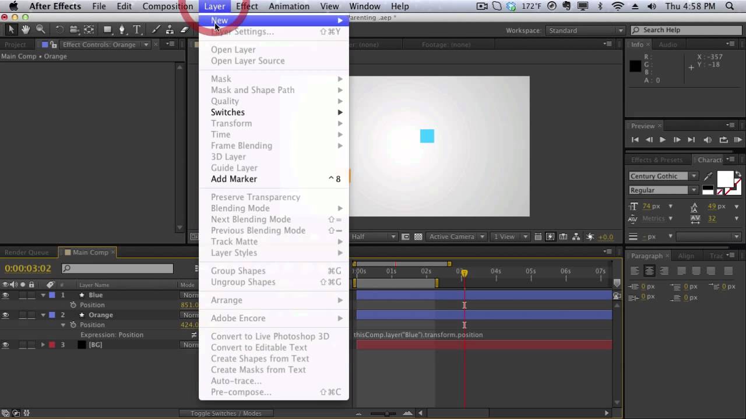Hide the Orange layer with eye icon
Image resolution: width=746 pixels, height=419 pixels.
[x=5, y=315]
